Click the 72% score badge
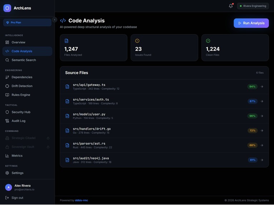274x205 pixels. [252, 131]
